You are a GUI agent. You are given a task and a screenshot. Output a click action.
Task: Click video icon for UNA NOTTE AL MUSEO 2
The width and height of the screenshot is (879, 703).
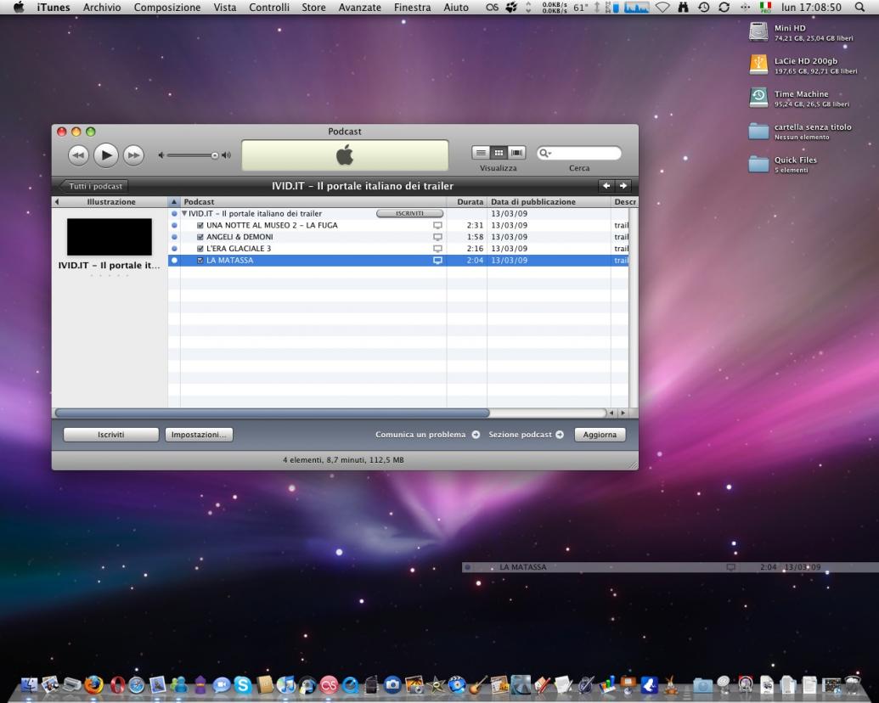coord(437,225)
